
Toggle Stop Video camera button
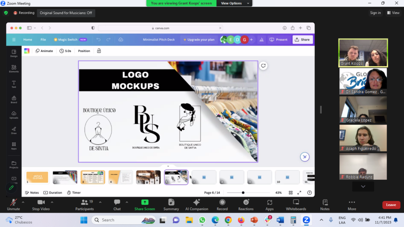[41, 202]
